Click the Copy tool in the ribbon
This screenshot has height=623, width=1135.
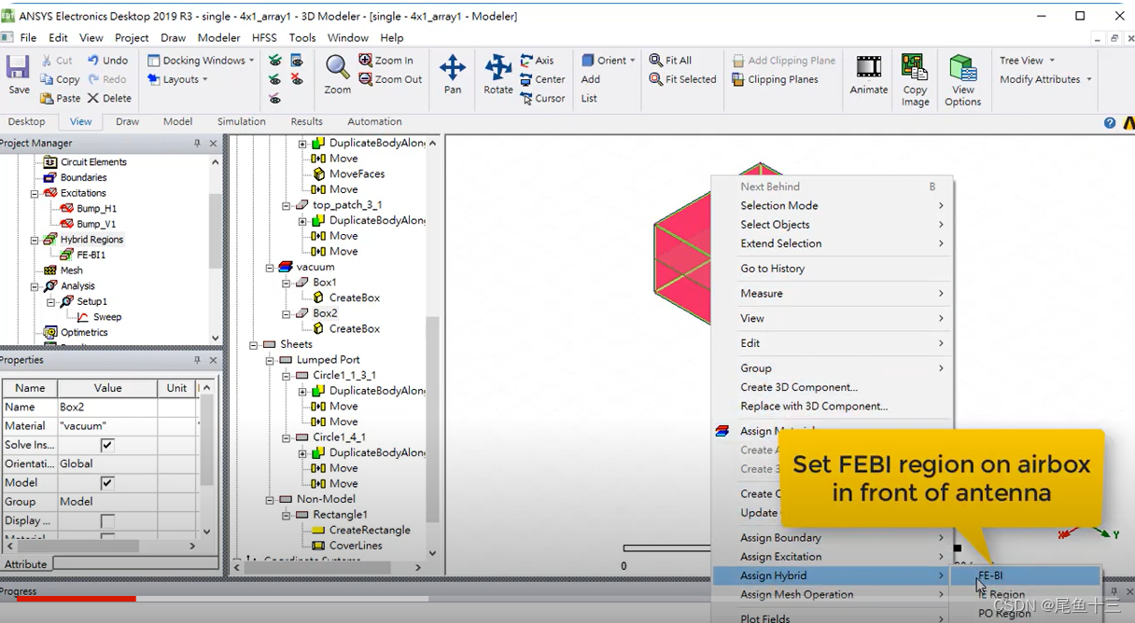click(x=59, y=79)
